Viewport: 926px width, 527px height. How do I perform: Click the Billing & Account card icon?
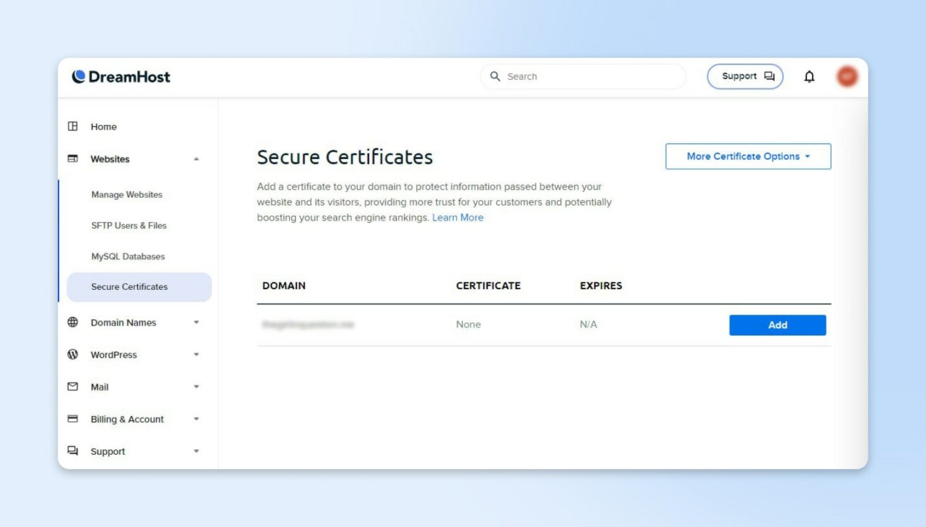pos(72,419)
